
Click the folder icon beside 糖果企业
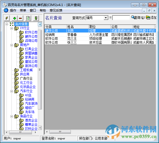point(21,125)
